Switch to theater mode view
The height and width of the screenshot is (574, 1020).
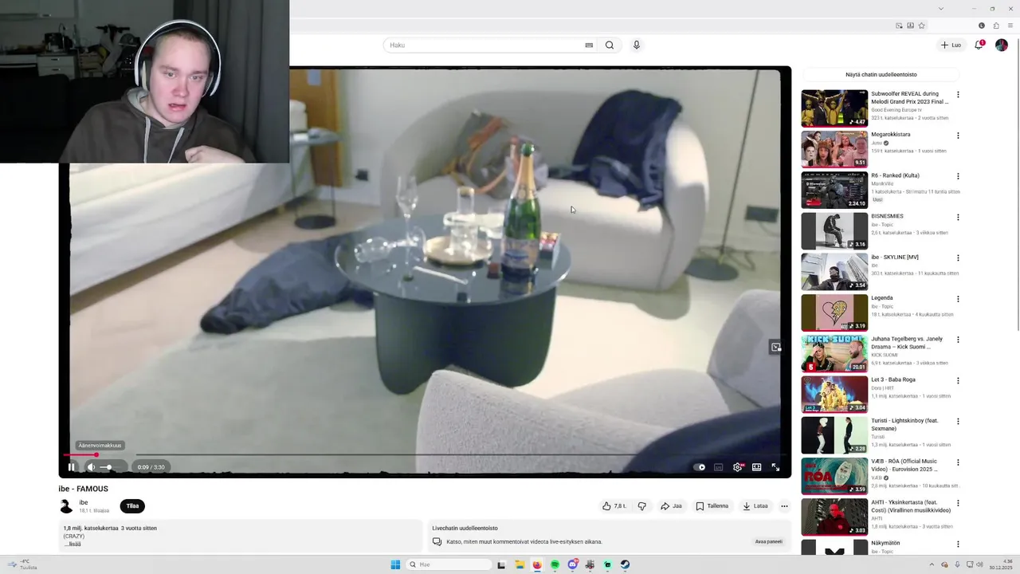point(757,467)
